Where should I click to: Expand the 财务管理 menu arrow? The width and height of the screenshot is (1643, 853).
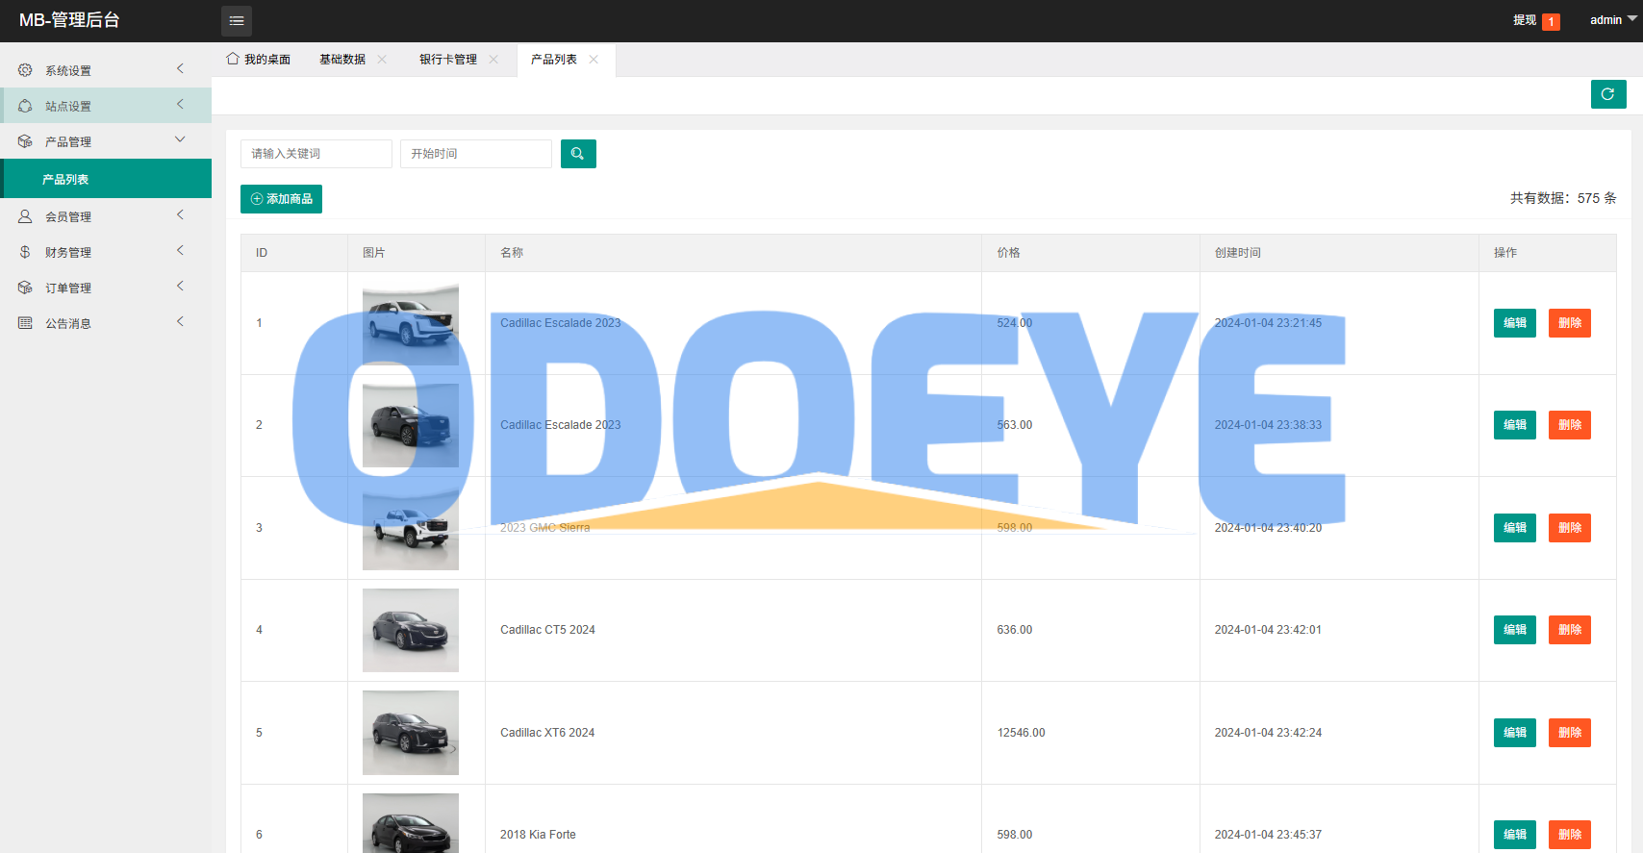coord(180,250)
